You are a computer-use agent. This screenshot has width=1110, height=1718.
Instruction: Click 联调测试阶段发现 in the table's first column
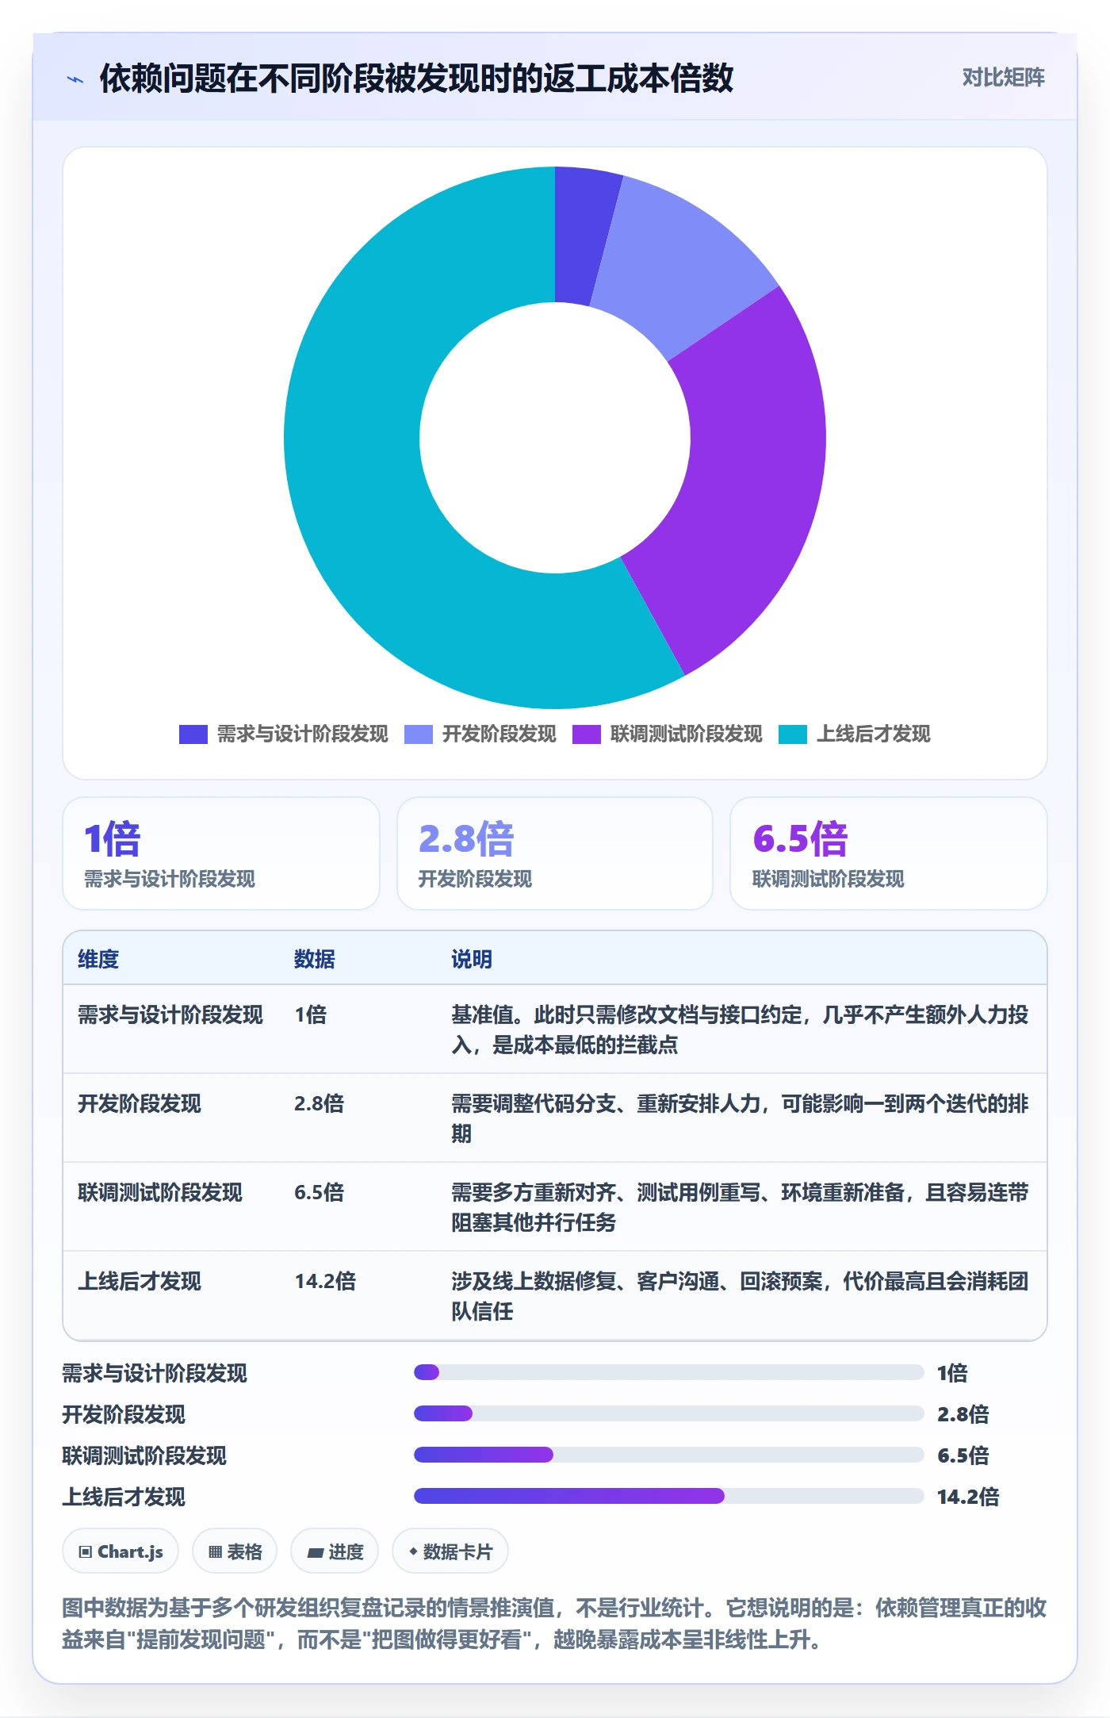click(160, 1192)
